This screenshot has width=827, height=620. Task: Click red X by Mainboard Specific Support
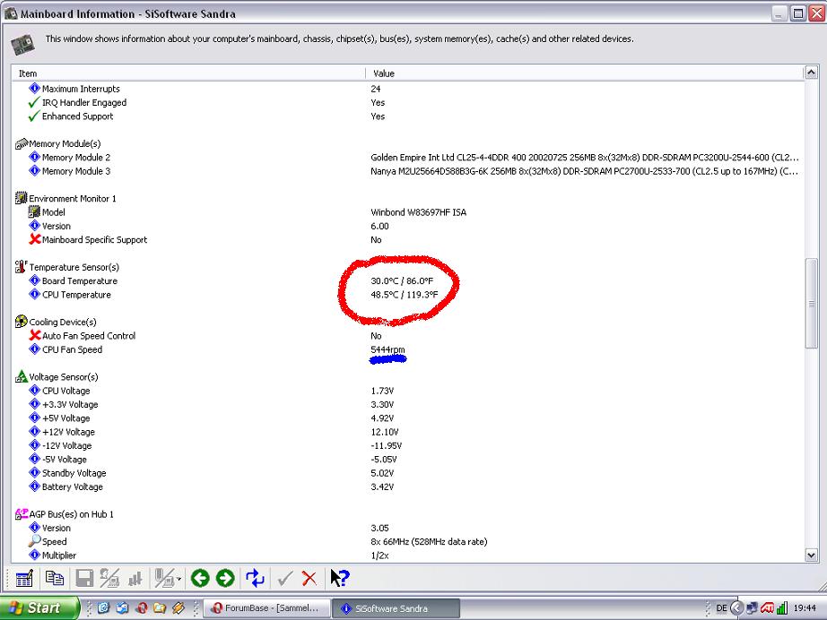click(35, 239)
